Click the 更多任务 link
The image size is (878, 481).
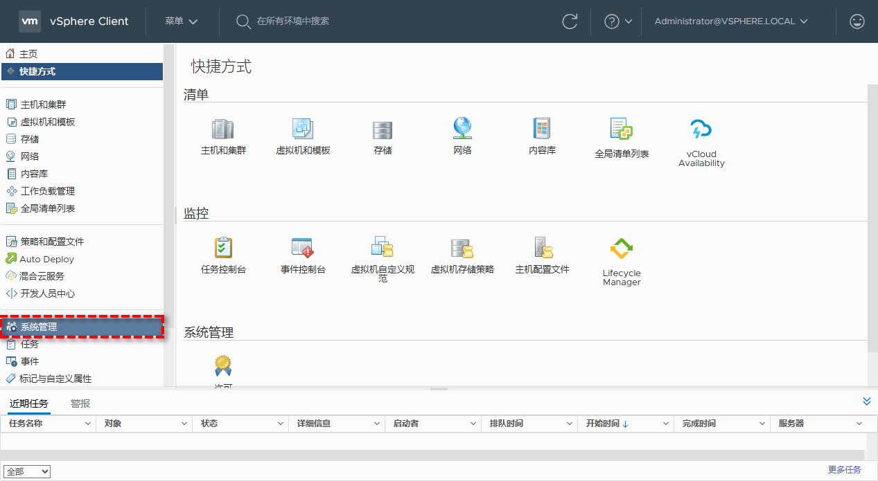(844, 470)
